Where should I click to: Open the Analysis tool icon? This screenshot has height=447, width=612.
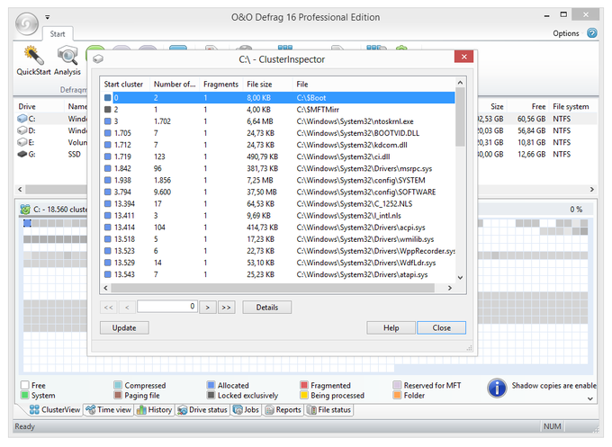67,56
